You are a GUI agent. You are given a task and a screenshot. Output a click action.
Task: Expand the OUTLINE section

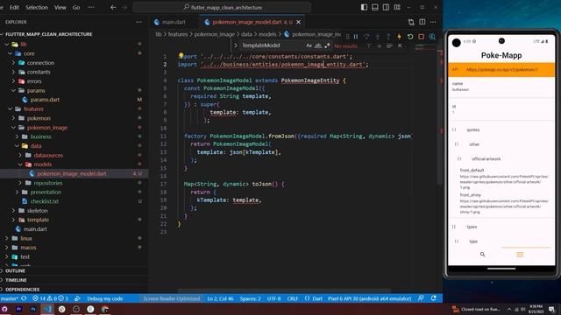coord(15,271)
